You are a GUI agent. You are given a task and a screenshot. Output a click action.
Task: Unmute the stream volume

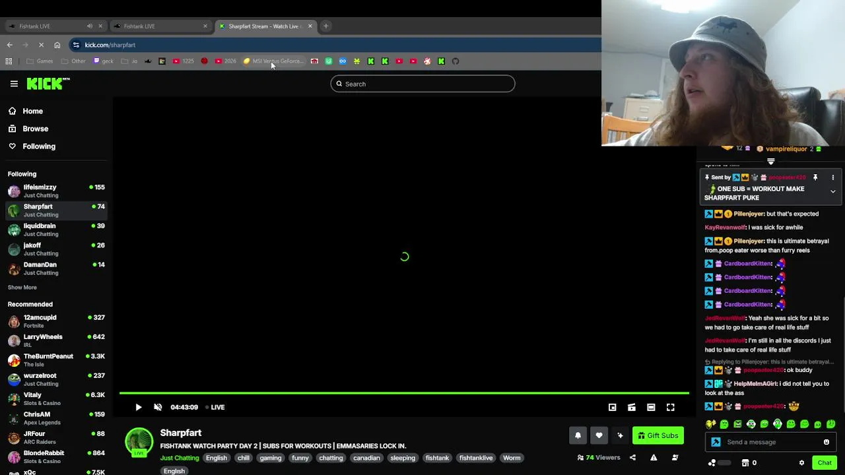tap(158, 407)
